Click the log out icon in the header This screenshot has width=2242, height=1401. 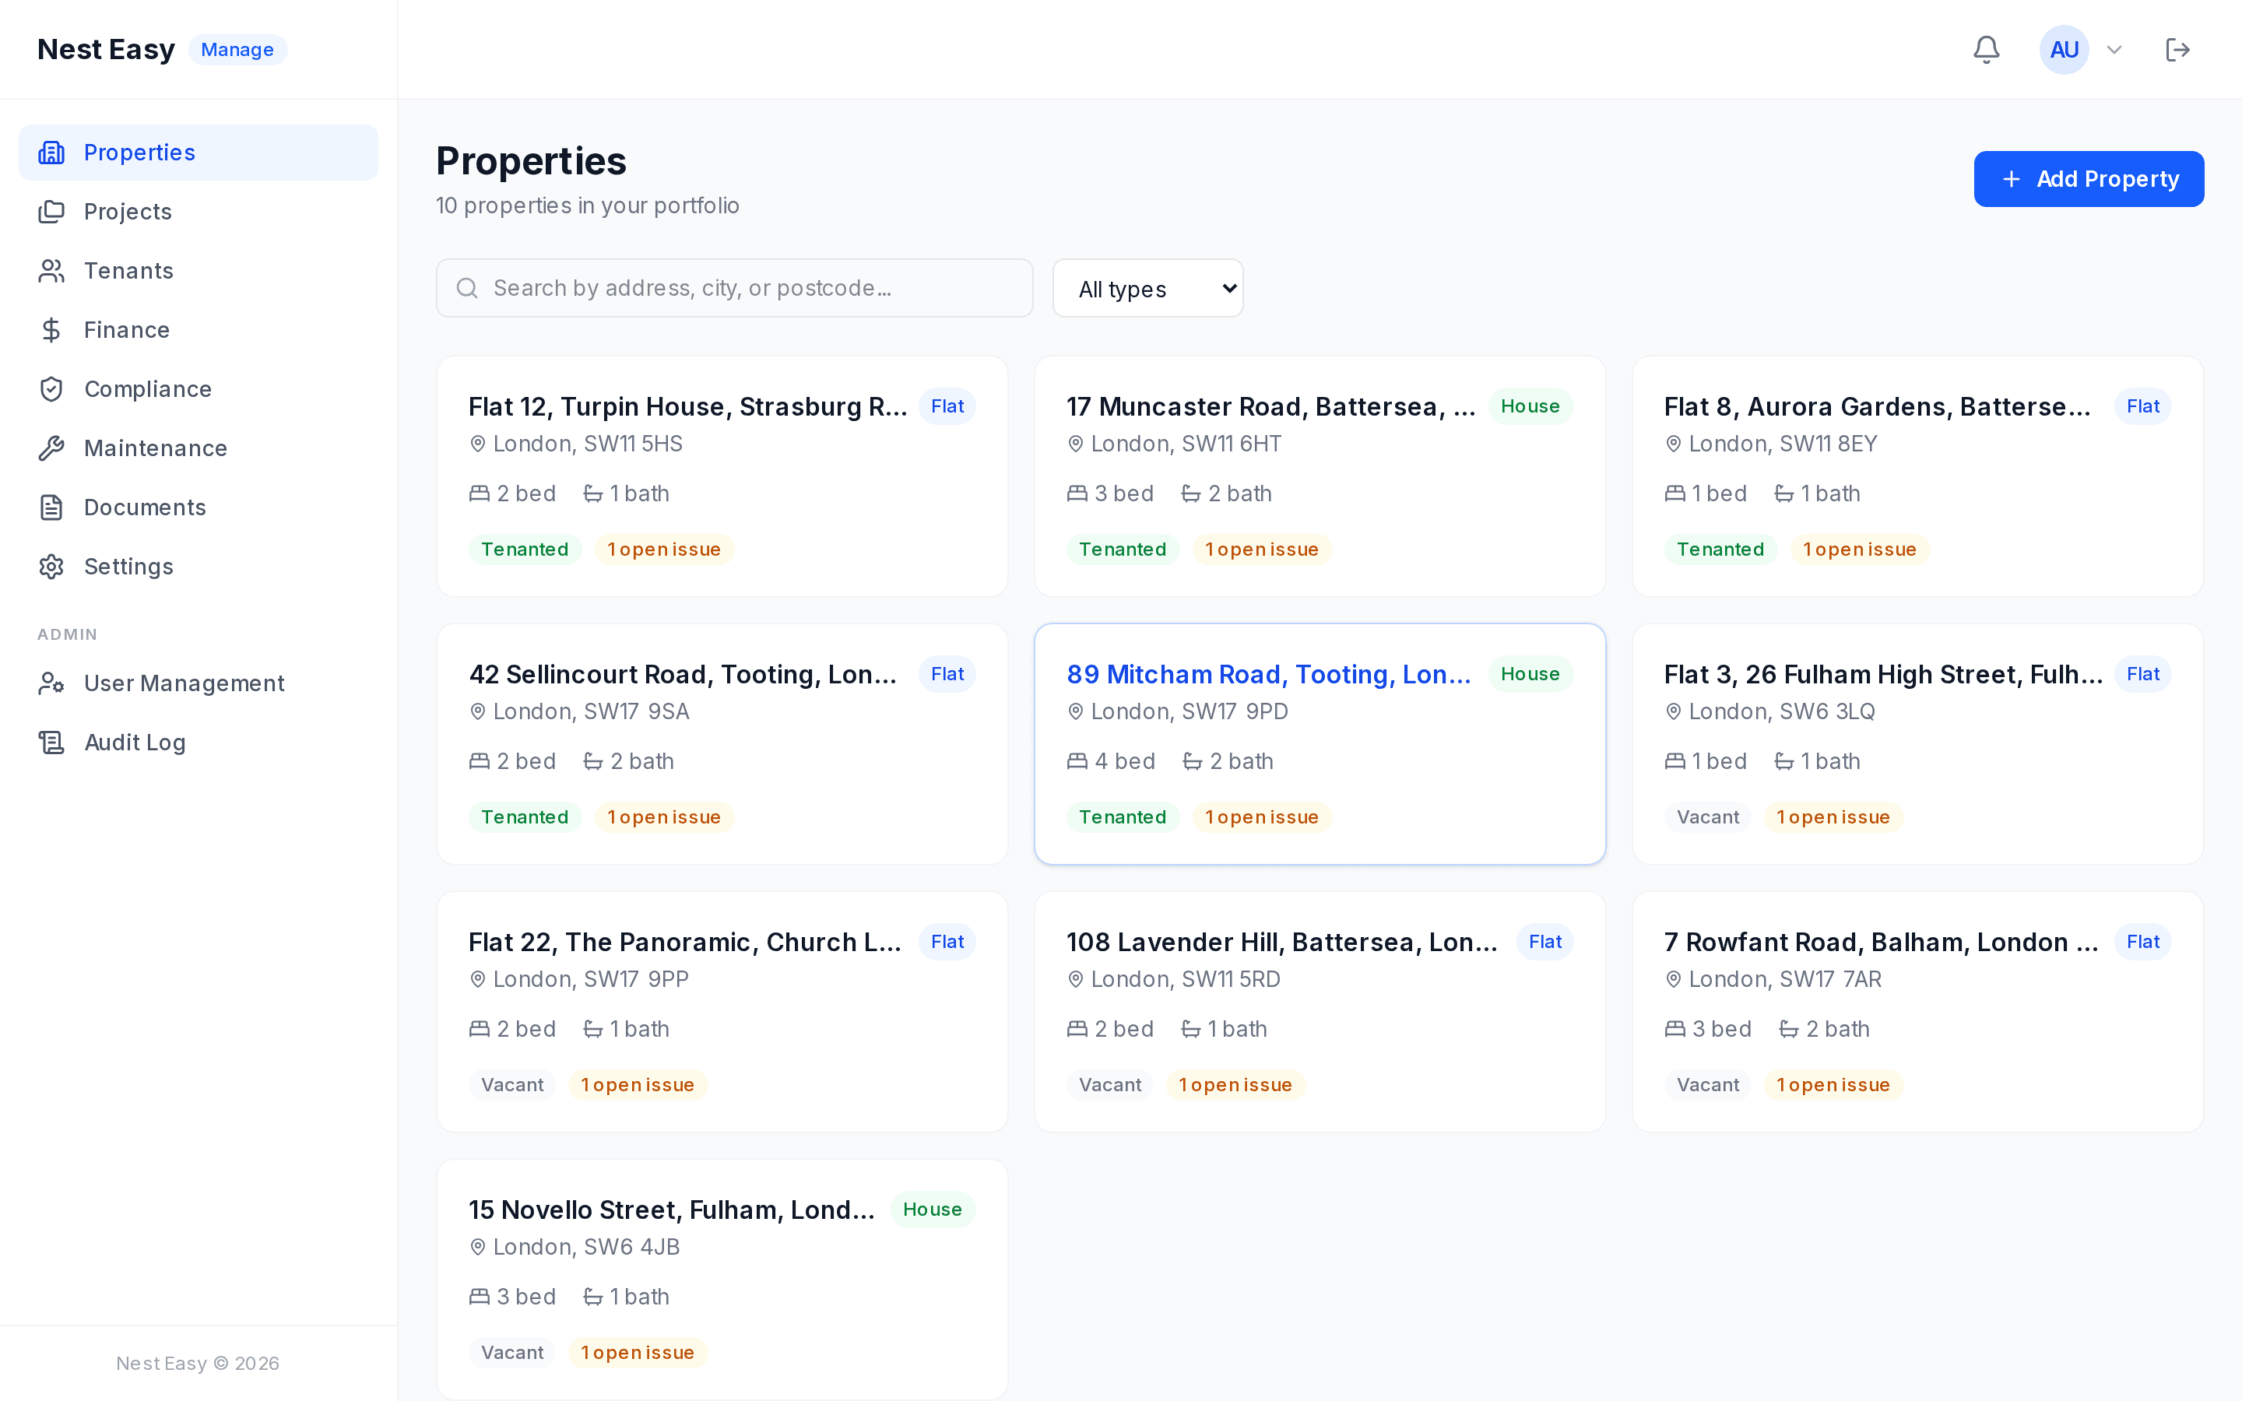[2178, 49]
